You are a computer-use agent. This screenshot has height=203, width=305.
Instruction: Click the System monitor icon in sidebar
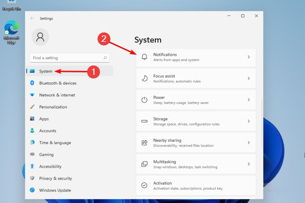[32, 71]
